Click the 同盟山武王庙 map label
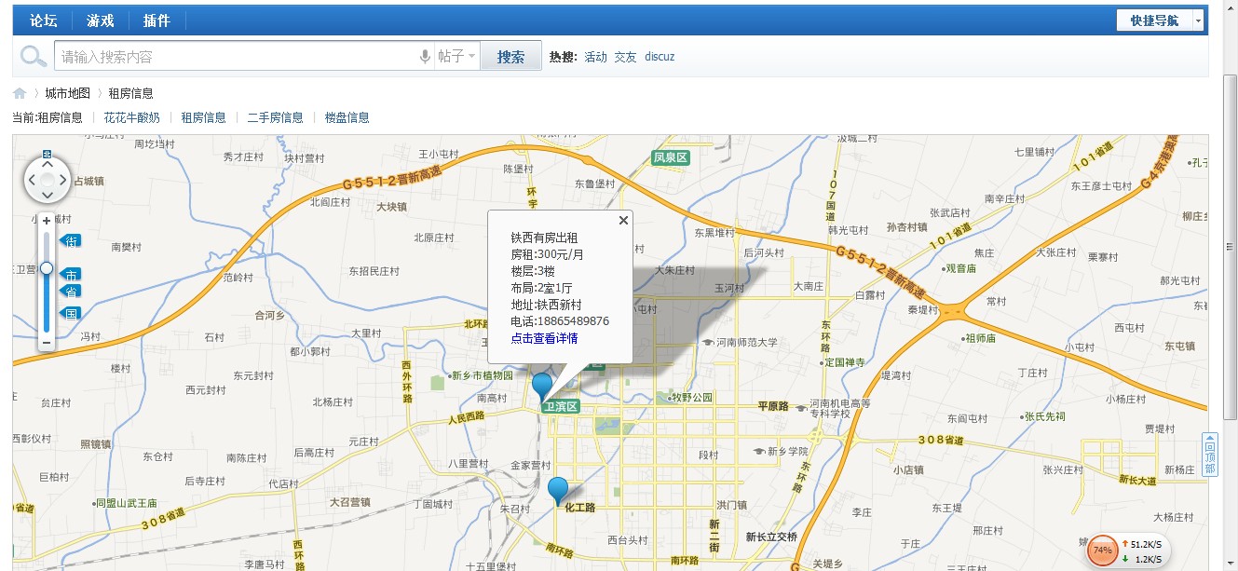The width and height of the screenshot is (1238, 571). pyautogui.click(x=125, y=503)
